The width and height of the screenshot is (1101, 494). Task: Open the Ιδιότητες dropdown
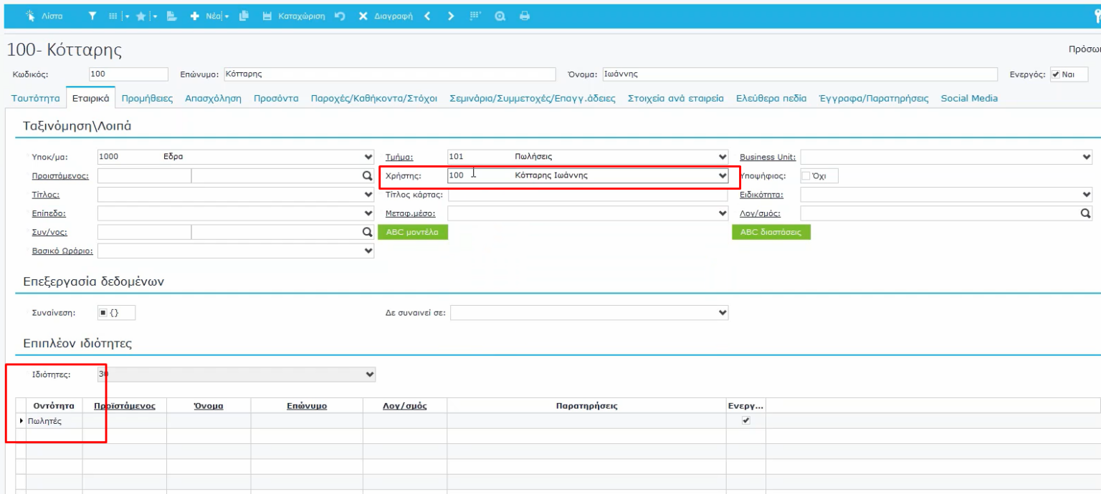click(369, 374)
